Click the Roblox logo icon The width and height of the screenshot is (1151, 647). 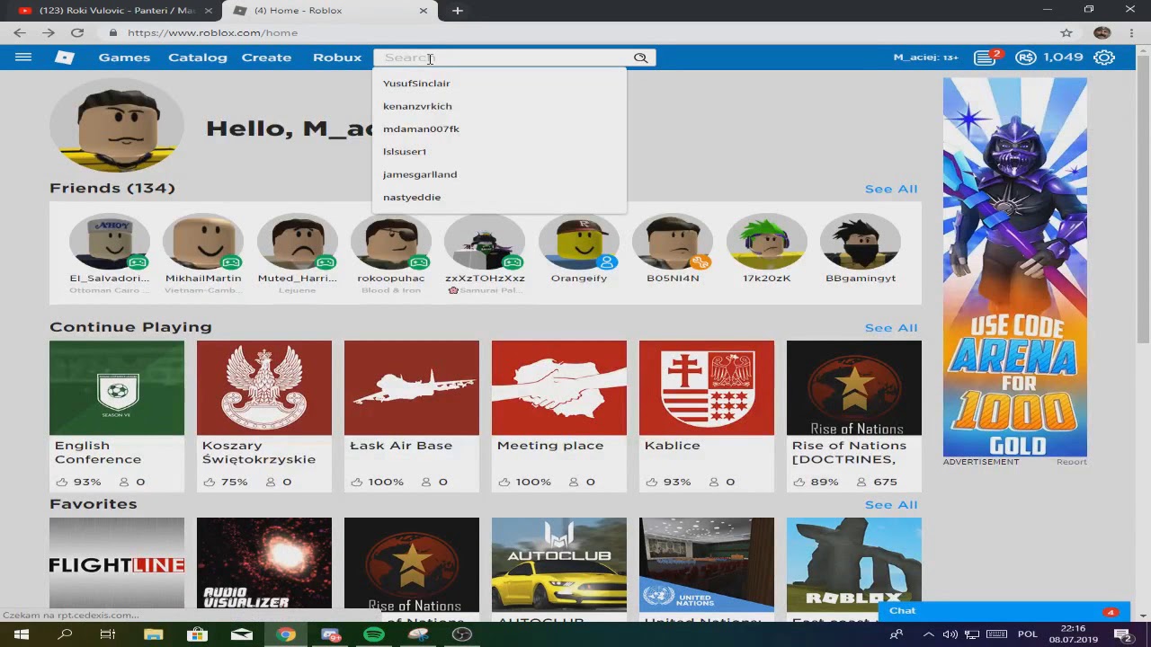coord(64,58)
